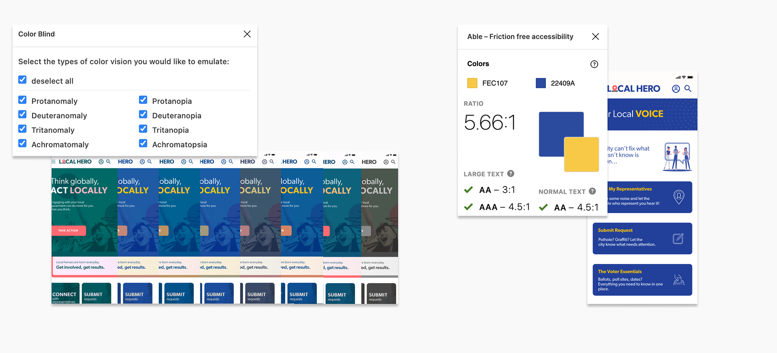Click 'Select the types of color vision' prompt
777x353 pixels.
123,62
